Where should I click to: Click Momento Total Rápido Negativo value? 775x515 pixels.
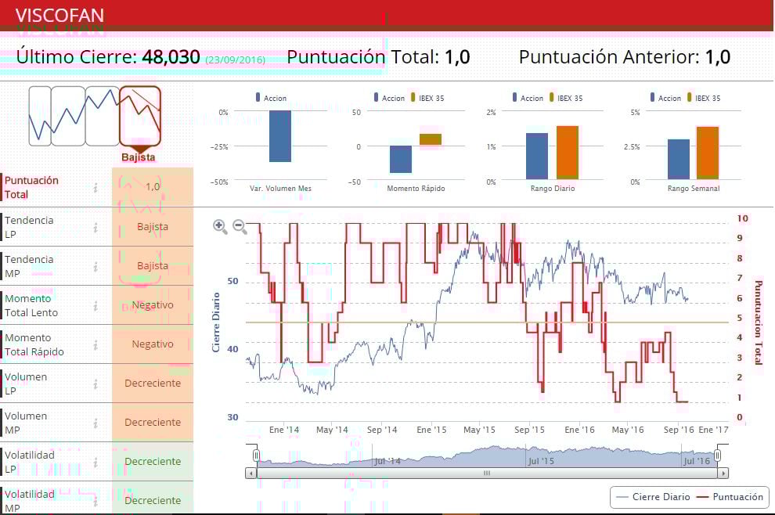152,344
